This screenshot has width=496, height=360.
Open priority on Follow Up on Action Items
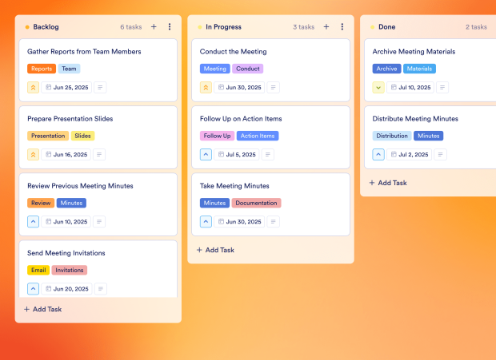pos(206,155)
